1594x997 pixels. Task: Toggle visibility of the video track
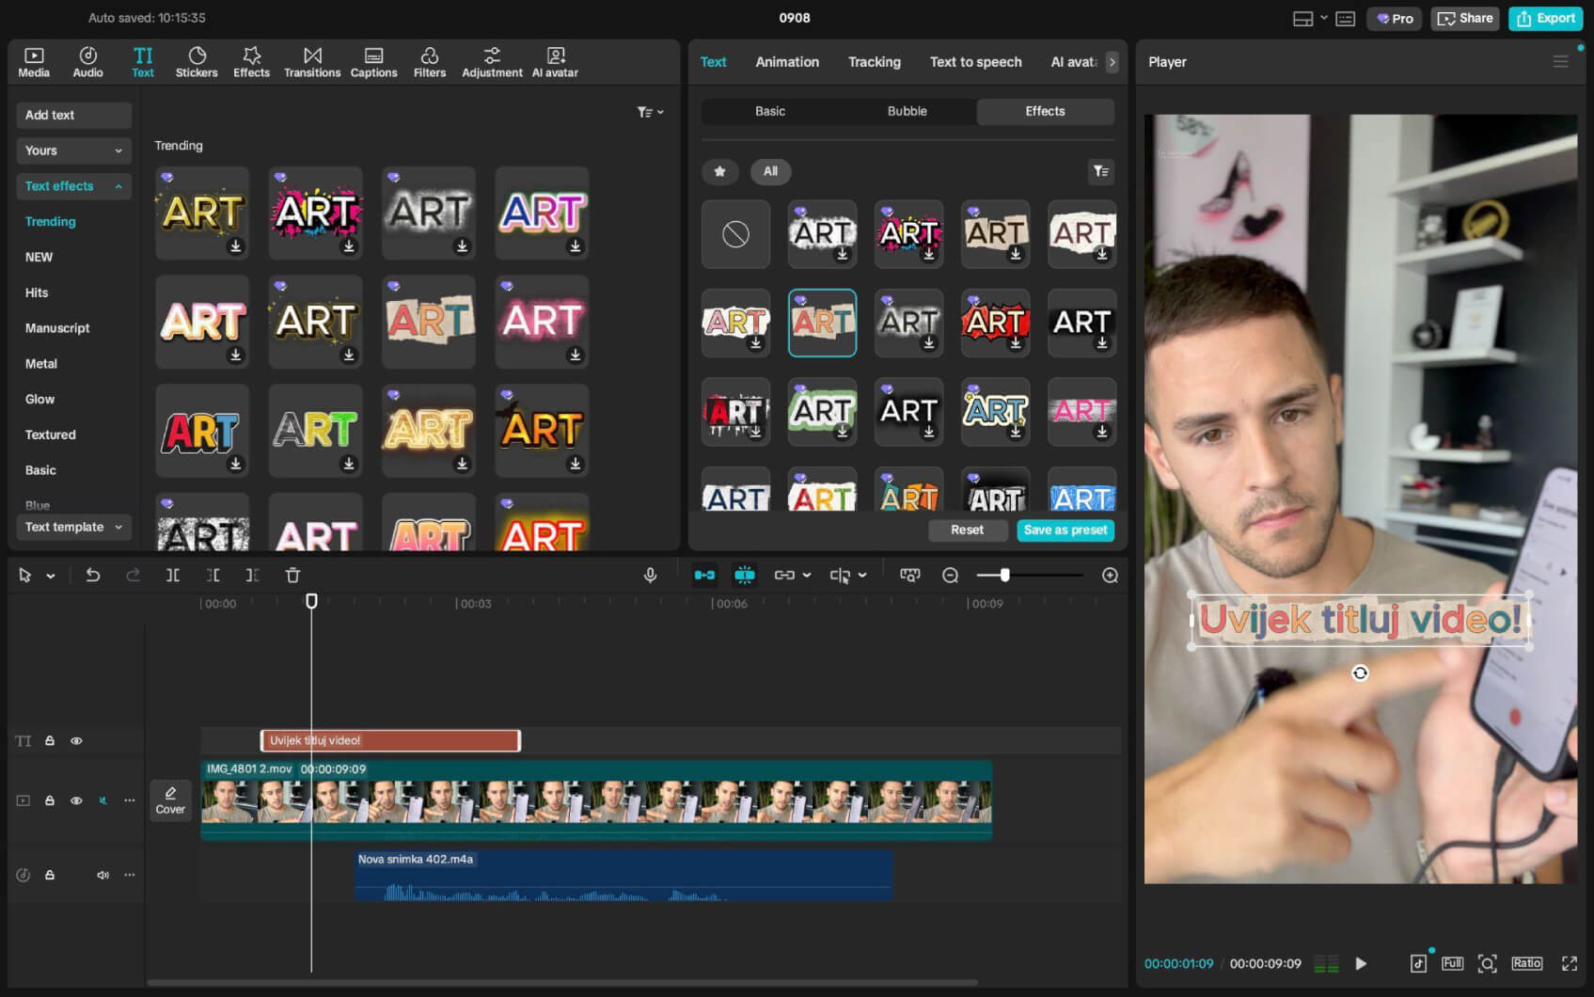click(x=76, y=800)
